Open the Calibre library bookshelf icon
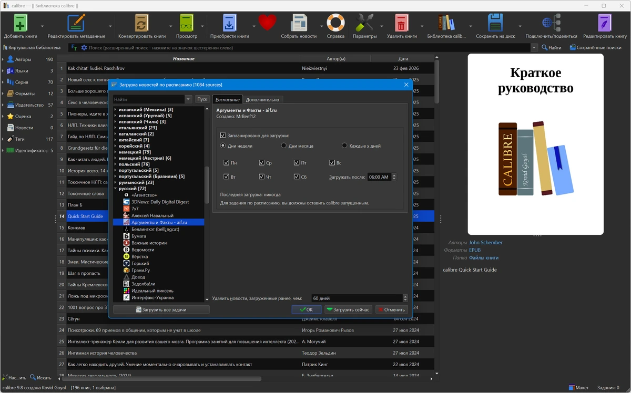 click(x=446, y=23)
